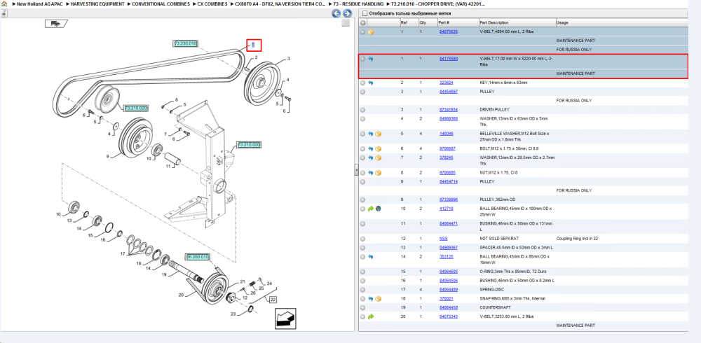Viewport: 701px width, 343px height.
Task: Add part 84075635 using its plus icon
Action: coord(362,32)
